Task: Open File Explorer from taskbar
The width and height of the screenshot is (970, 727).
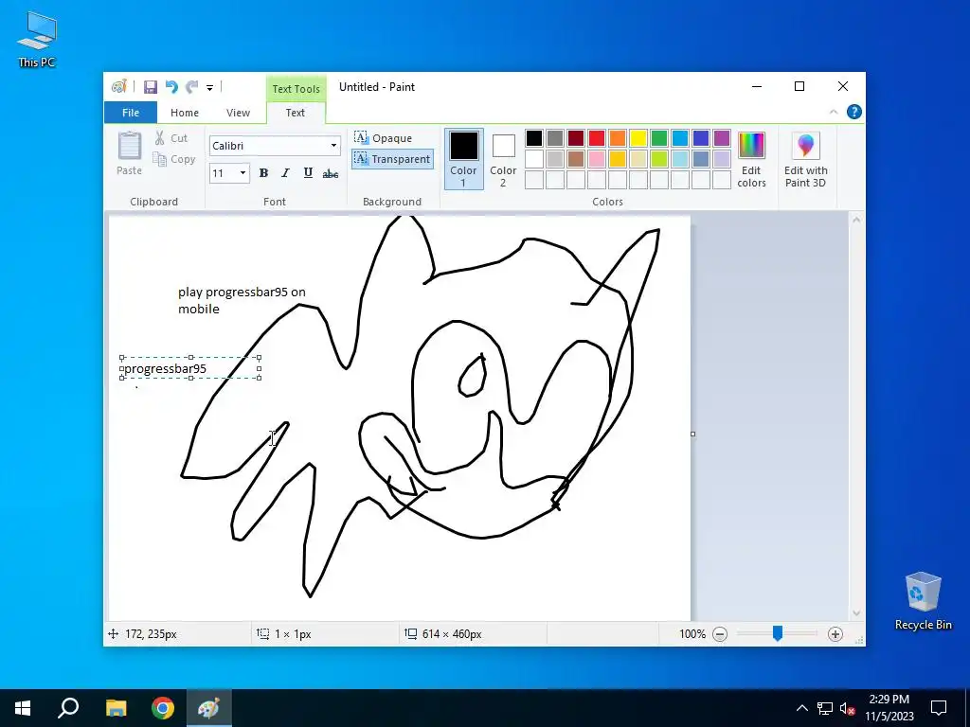Action: [116, 708]
